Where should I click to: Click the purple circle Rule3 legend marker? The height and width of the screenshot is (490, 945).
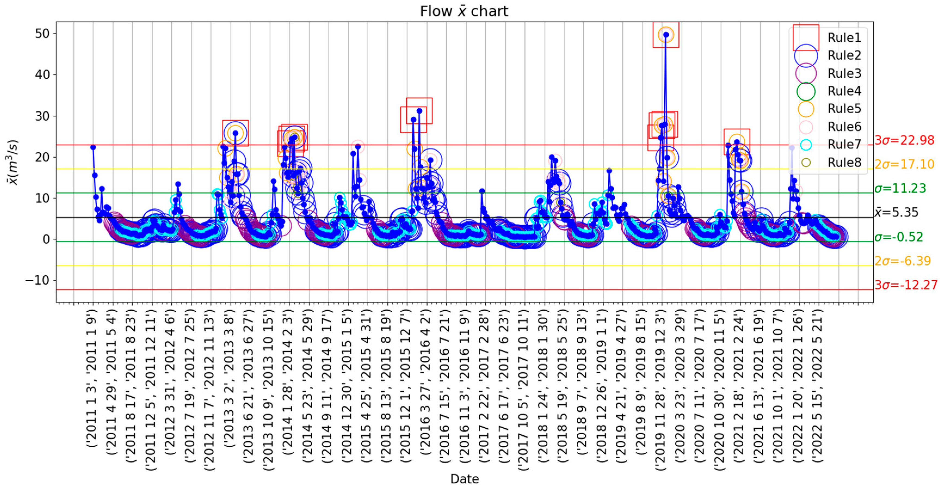tap(806, 73)
